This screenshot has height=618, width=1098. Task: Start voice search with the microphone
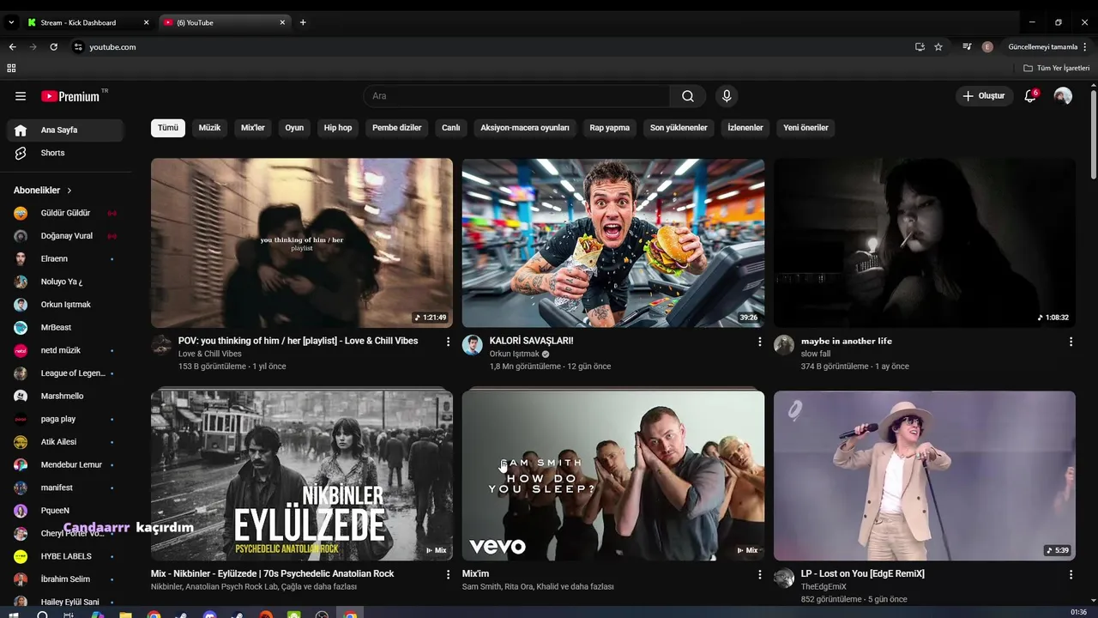(727, 96)
